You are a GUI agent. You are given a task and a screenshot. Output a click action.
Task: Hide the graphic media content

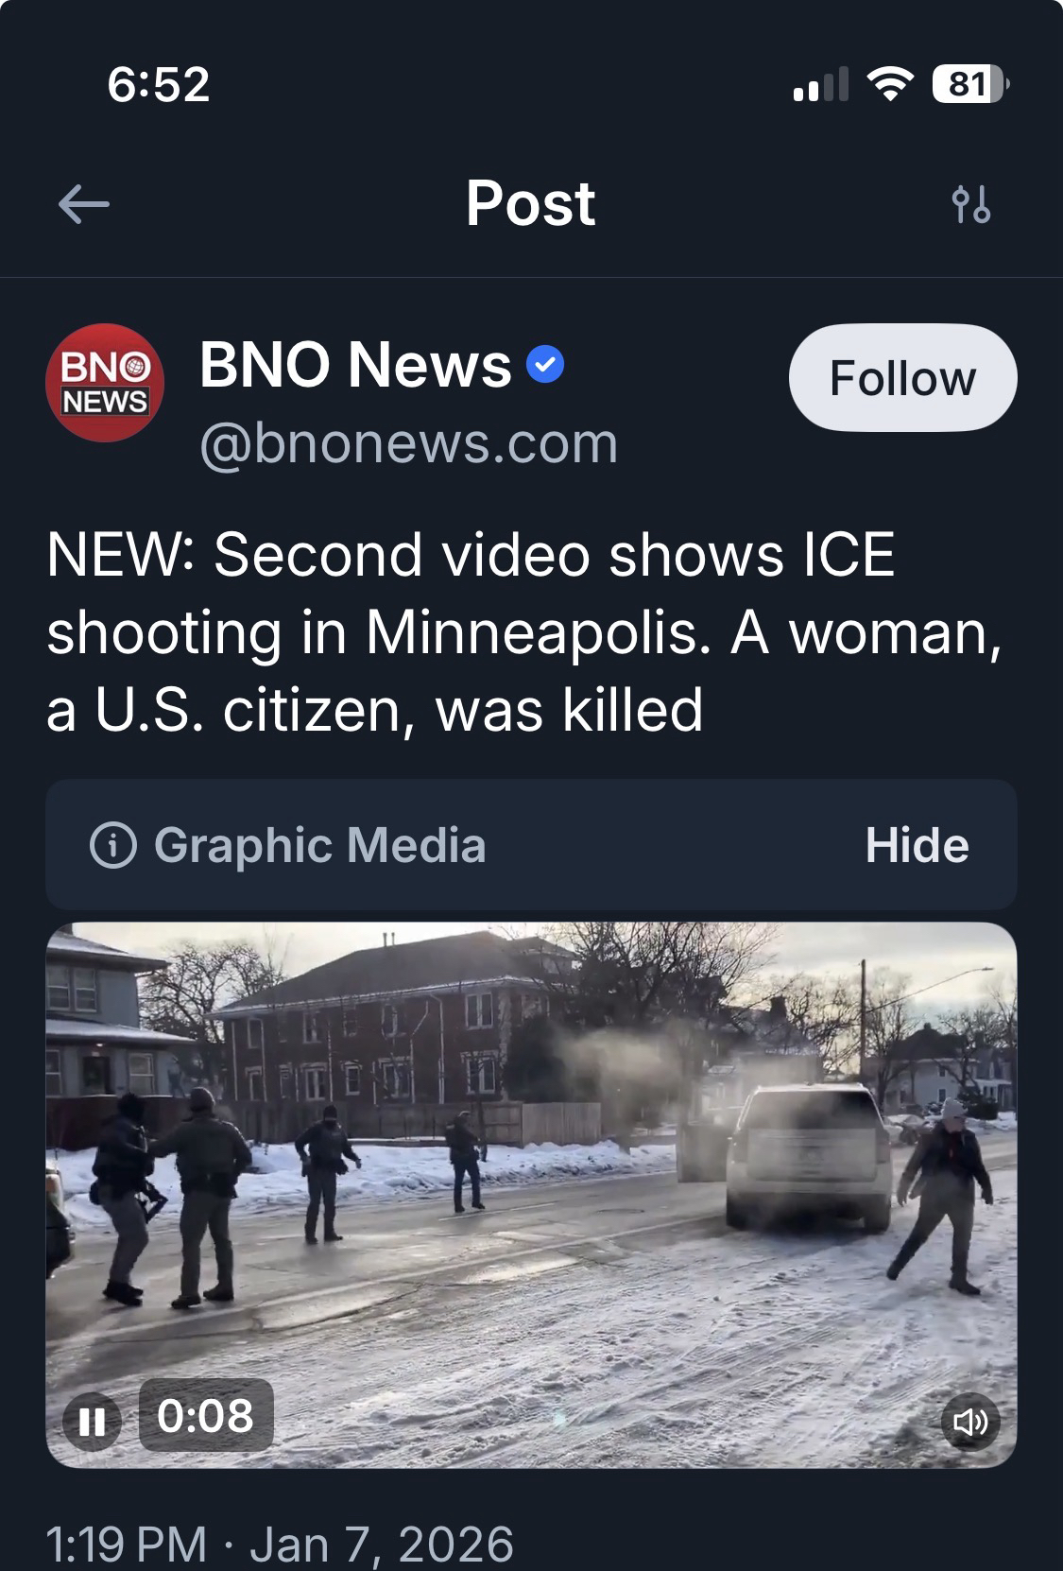[917, 845]
